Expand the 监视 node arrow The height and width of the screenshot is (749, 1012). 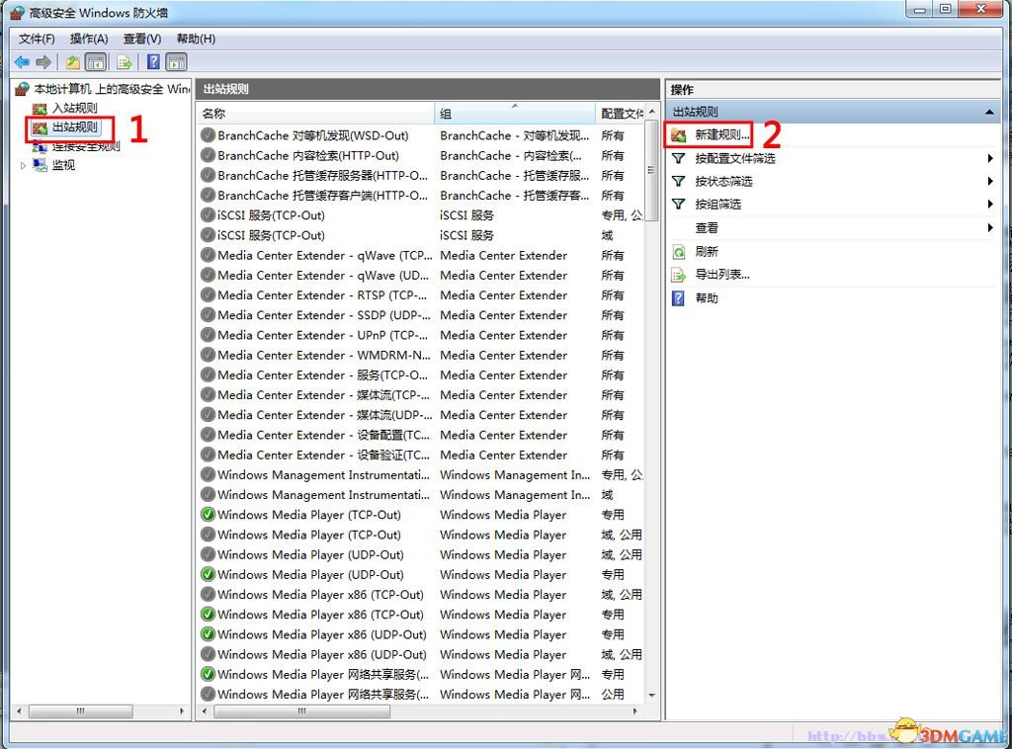tap(23, 166)
